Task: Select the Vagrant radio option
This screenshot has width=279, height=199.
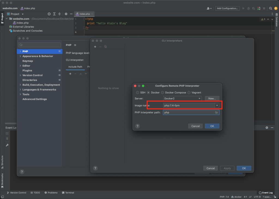Action: 189,93
